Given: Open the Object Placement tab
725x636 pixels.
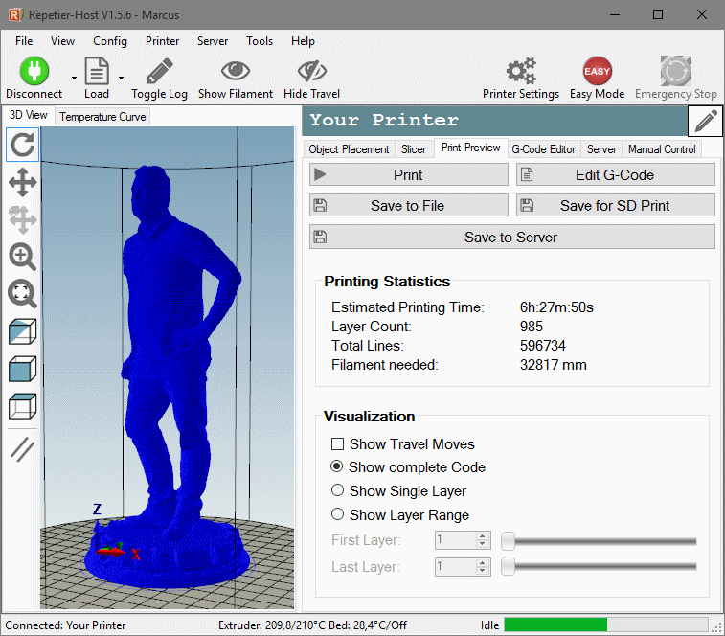Looking at the screenshot, I should click(x=349, y=149).
